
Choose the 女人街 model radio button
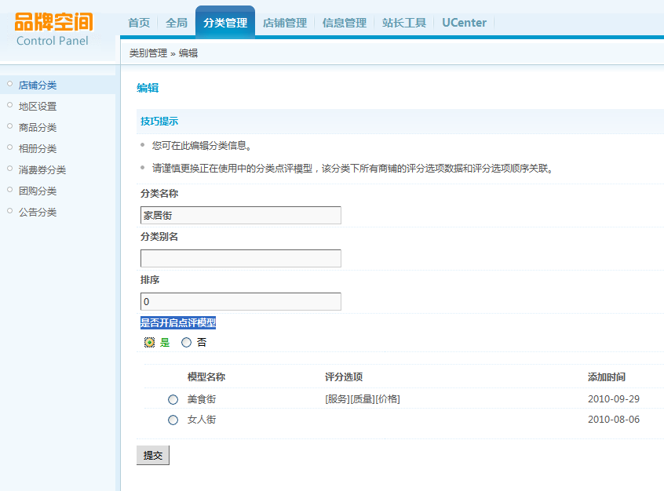click(x=173, y=420)
